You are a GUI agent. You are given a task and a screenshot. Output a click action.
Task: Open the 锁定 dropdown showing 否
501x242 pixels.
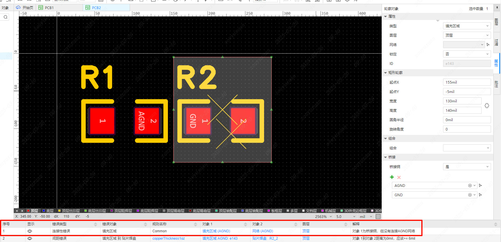click(x=467, y=54)
